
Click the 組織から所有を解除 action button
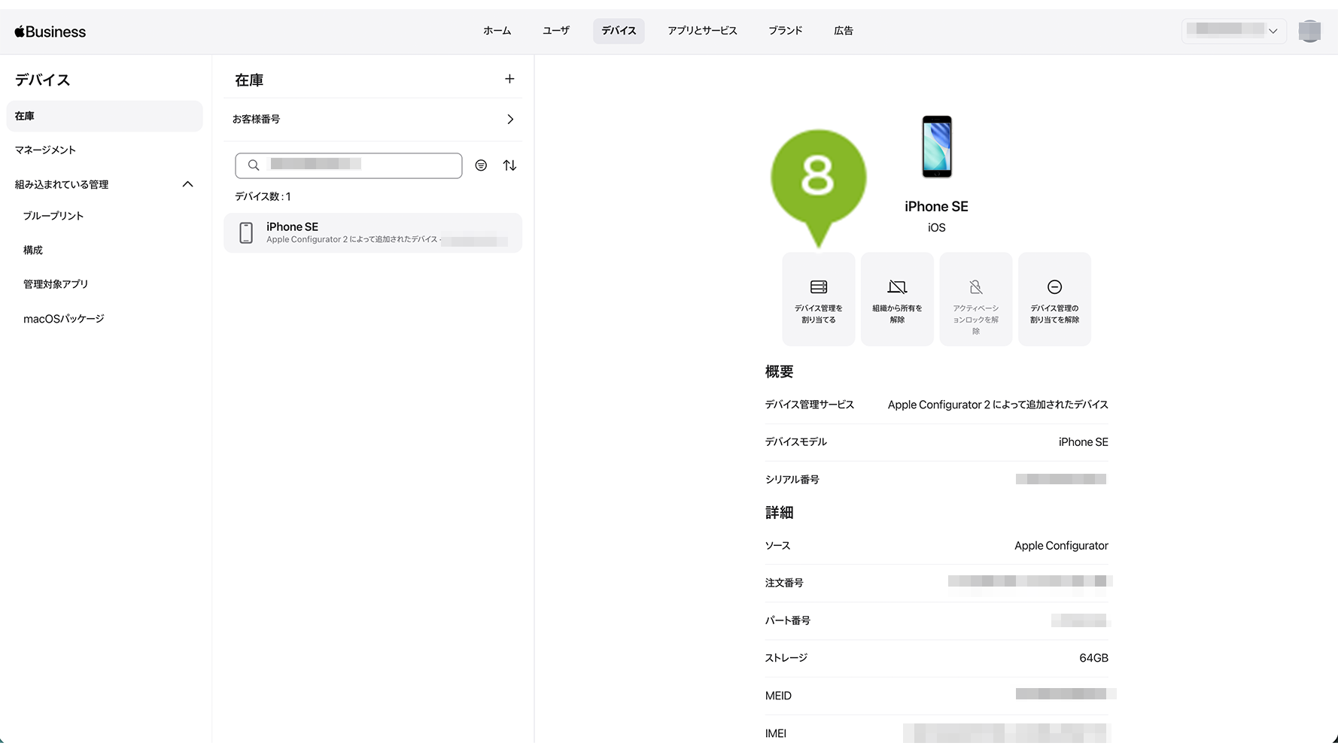click(897, 299)
